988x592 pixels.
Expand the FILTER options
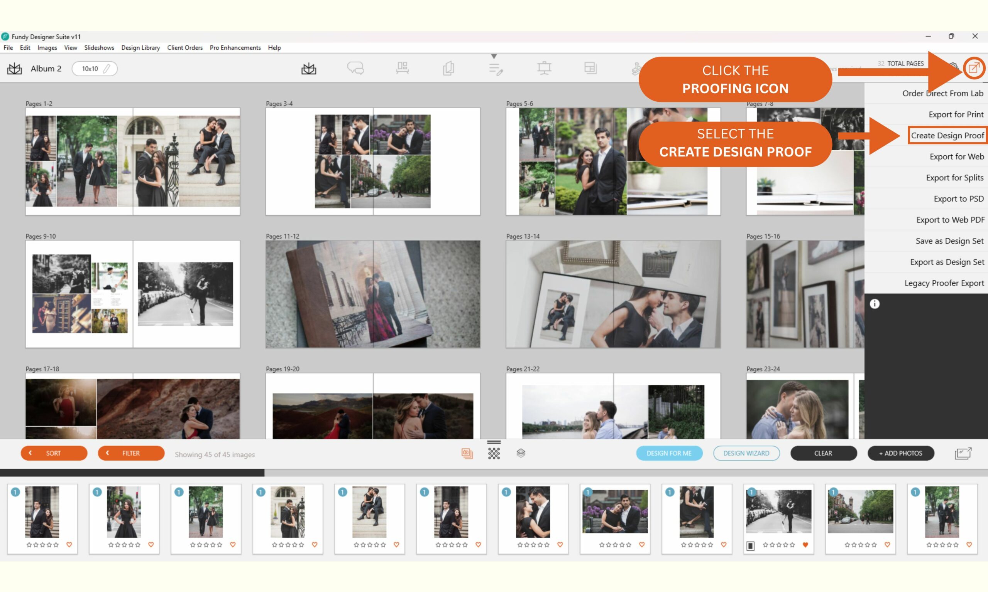click(131, 453)
